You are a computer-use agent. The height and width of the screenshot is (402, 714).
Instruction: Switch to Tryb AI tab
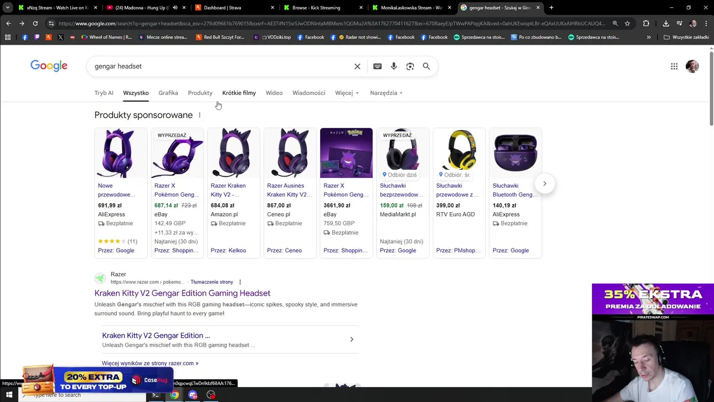[x=104, y=93]
